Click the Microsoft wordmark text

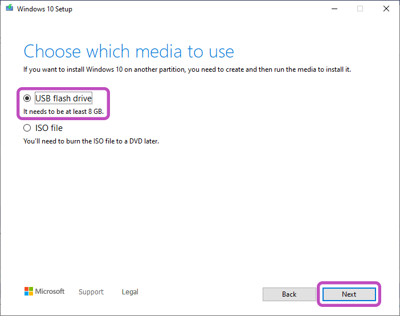[x=50, y=292]
